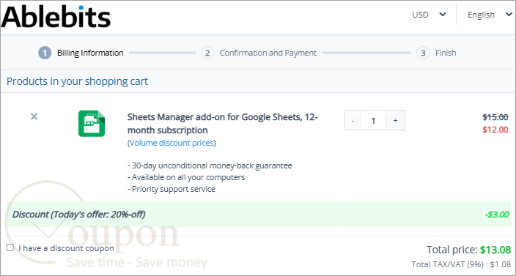Click the Sheets Manager add-on product title
This screenshot has height=276, width=516.
[x=223, y=124]
